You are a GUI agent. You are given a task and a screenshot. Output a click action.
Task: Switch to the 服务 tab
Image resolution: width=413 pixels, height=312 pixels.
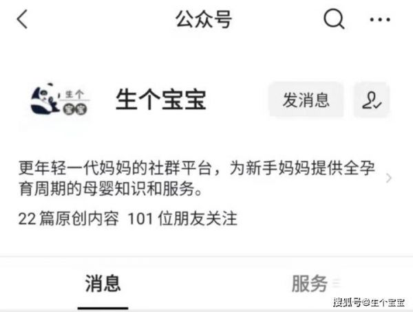[x=310, y=284]
